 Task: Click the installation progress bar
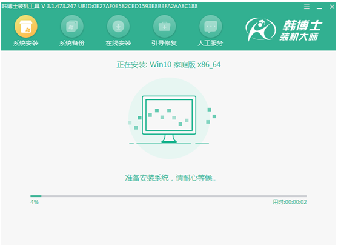(x=168, y=196)
